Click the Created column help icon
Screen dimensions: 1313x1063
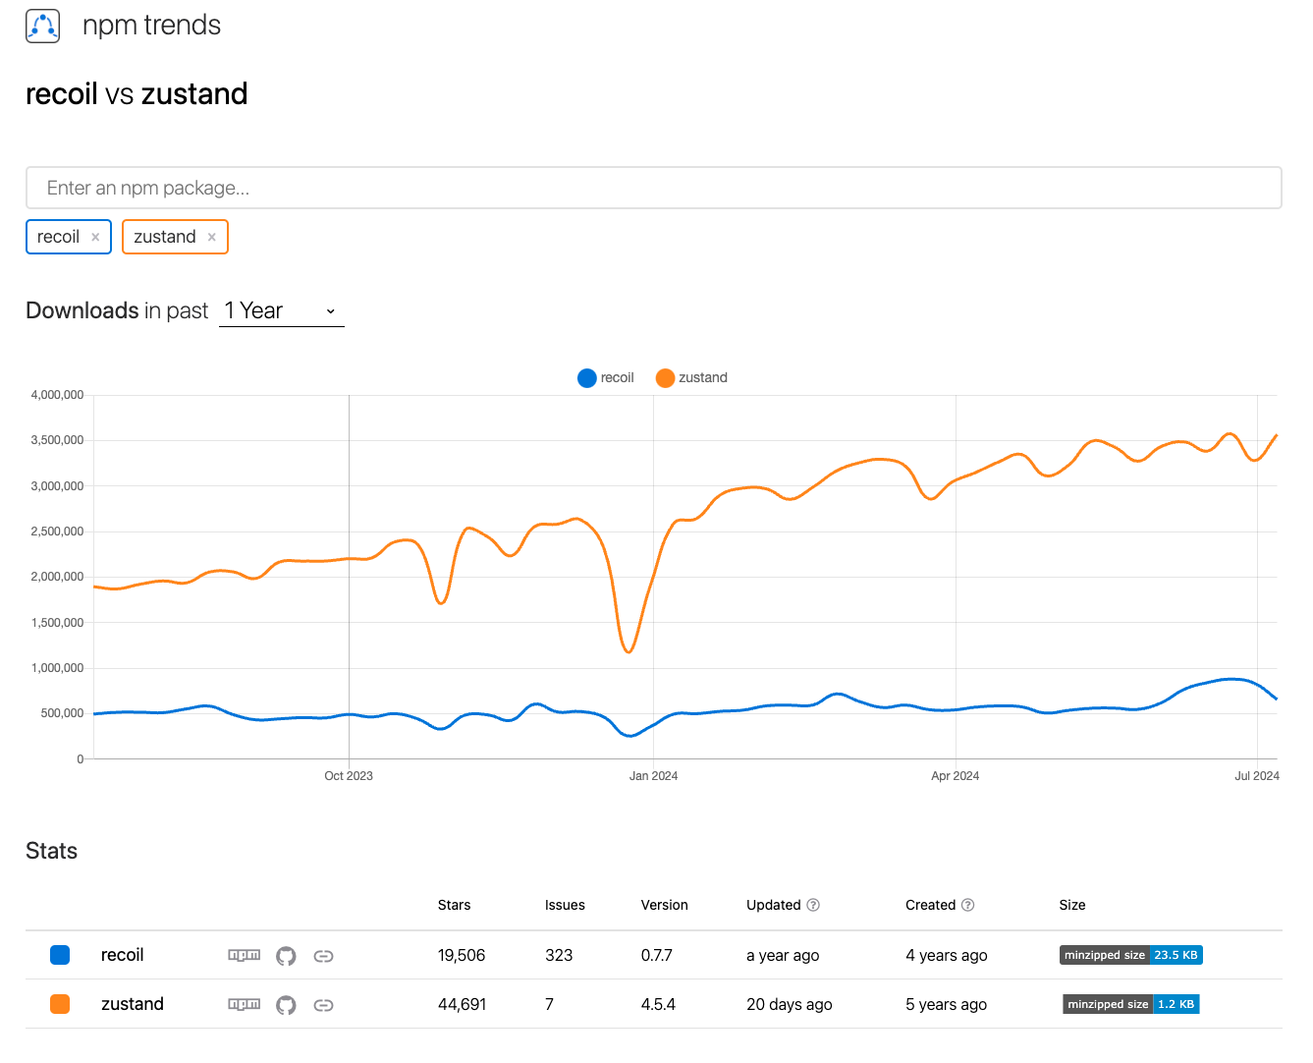coord(967,905)
